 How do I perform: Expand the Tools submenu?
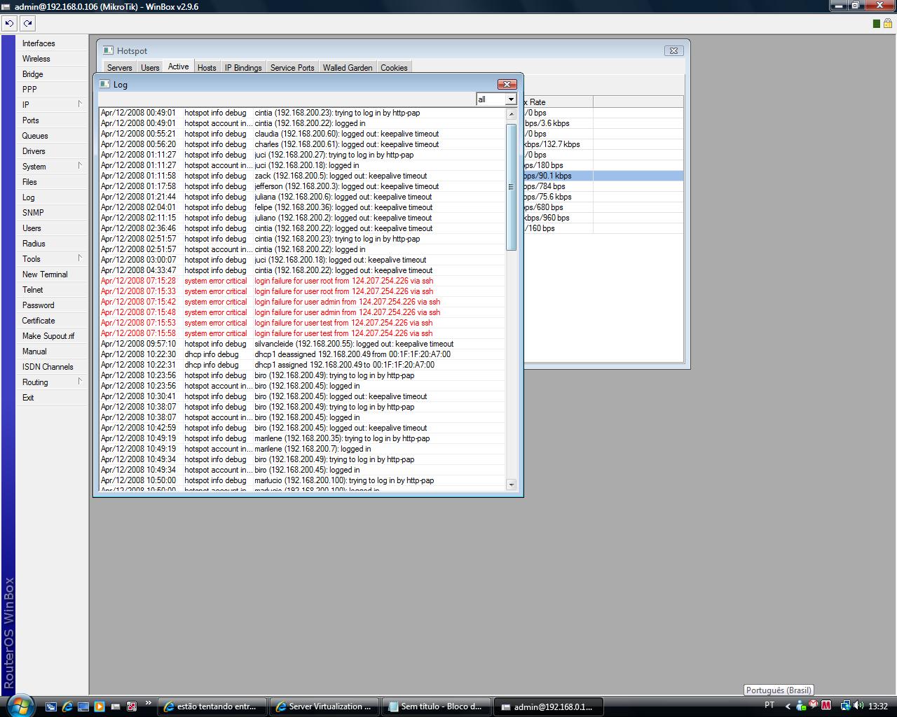pos(80,258)
